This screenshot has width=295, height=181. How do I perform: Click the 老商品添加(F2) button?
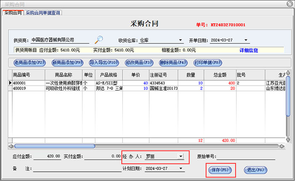[29, 63]
